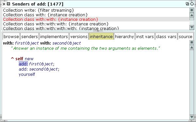Click the inst vars button
196x122 pixels.
coord(145,36)
